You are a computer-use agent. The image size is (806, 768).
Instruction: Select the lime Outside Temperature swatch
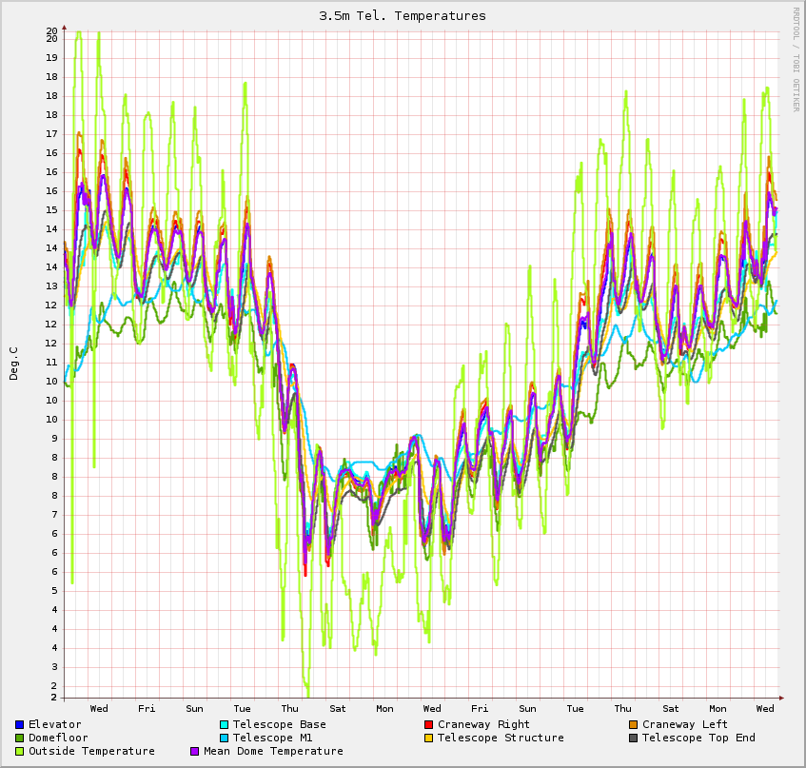pos(19,752)
